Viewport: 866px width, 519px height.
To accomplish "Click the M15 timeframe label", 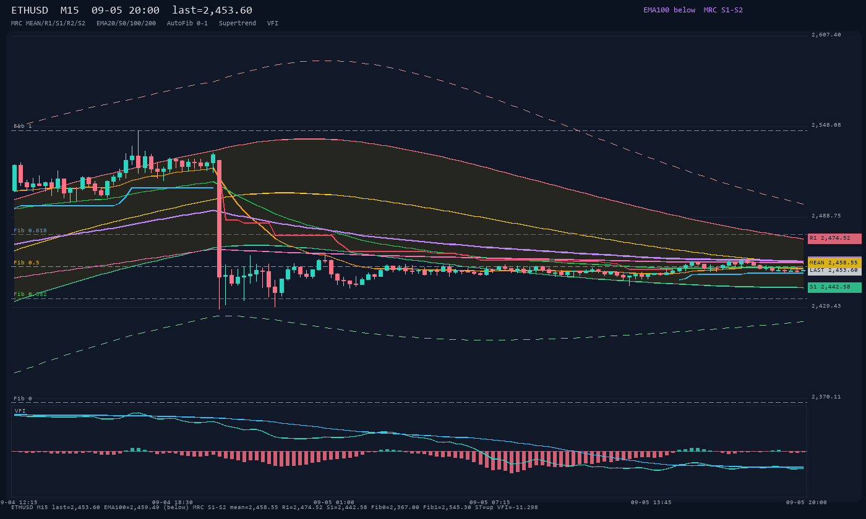I will 69,10.
